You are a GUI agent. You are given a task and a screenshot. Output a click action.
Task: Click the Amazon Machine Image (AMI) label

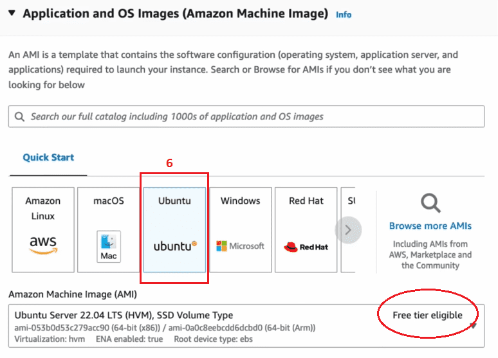coord(73,294)
